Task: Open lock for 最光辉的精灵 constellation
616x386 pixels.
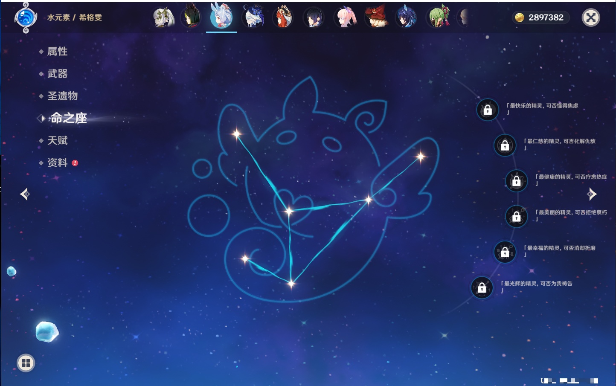Action: [x=482, y=287]
